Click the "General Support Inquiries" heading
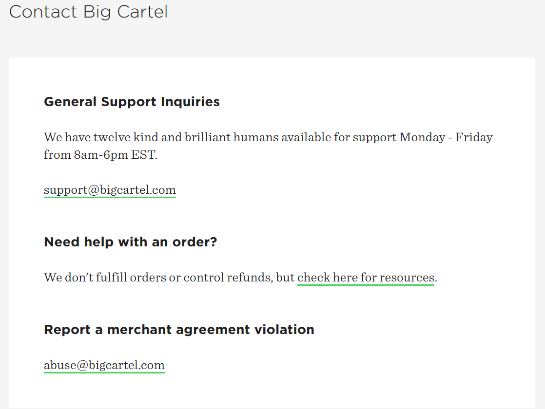 [x=132, y=102]
